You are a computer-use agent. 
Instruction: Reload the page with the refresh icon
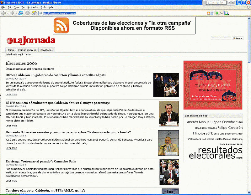pos(21,13)
